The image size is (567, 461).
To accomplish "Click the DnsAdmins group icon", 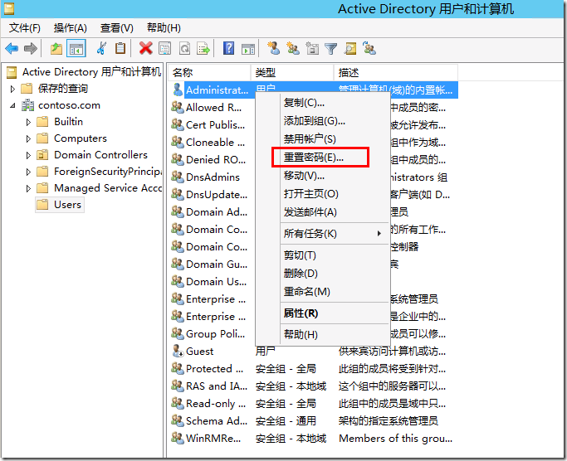I will point(178,177).
